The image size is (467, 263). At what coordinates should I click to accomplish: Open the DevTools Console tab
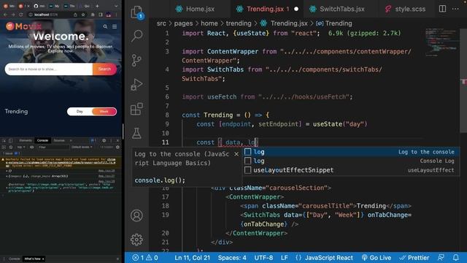42,140
